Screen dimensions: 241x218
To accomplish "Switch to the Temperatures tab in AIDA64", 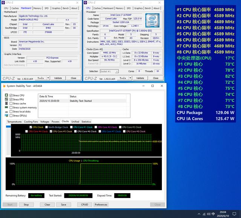I will click(14, 122).
